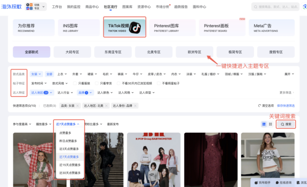Click the top search input field

pyautogui.click(x=275, y=7)
